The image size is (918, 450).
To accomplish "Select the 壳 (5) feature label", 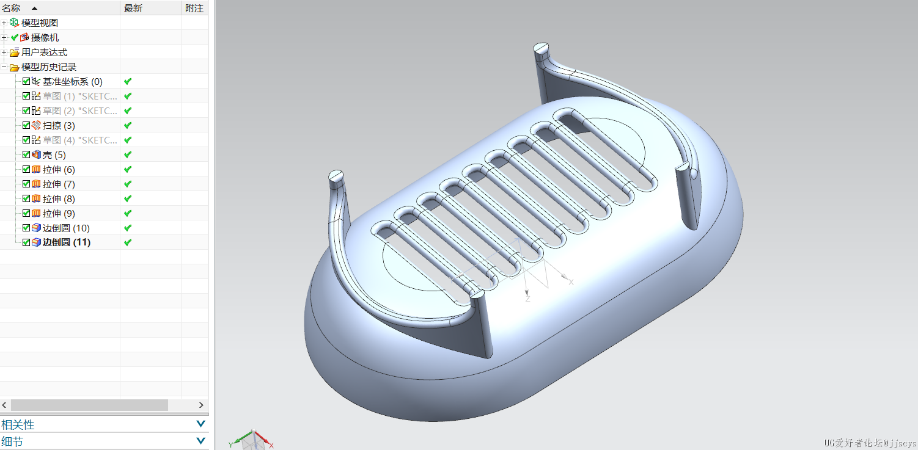I will 54,154.
